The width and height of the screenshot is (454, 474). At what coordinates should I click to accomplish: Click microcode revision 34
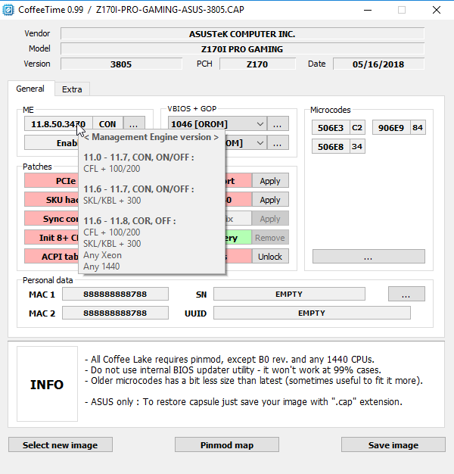(357, 147)
